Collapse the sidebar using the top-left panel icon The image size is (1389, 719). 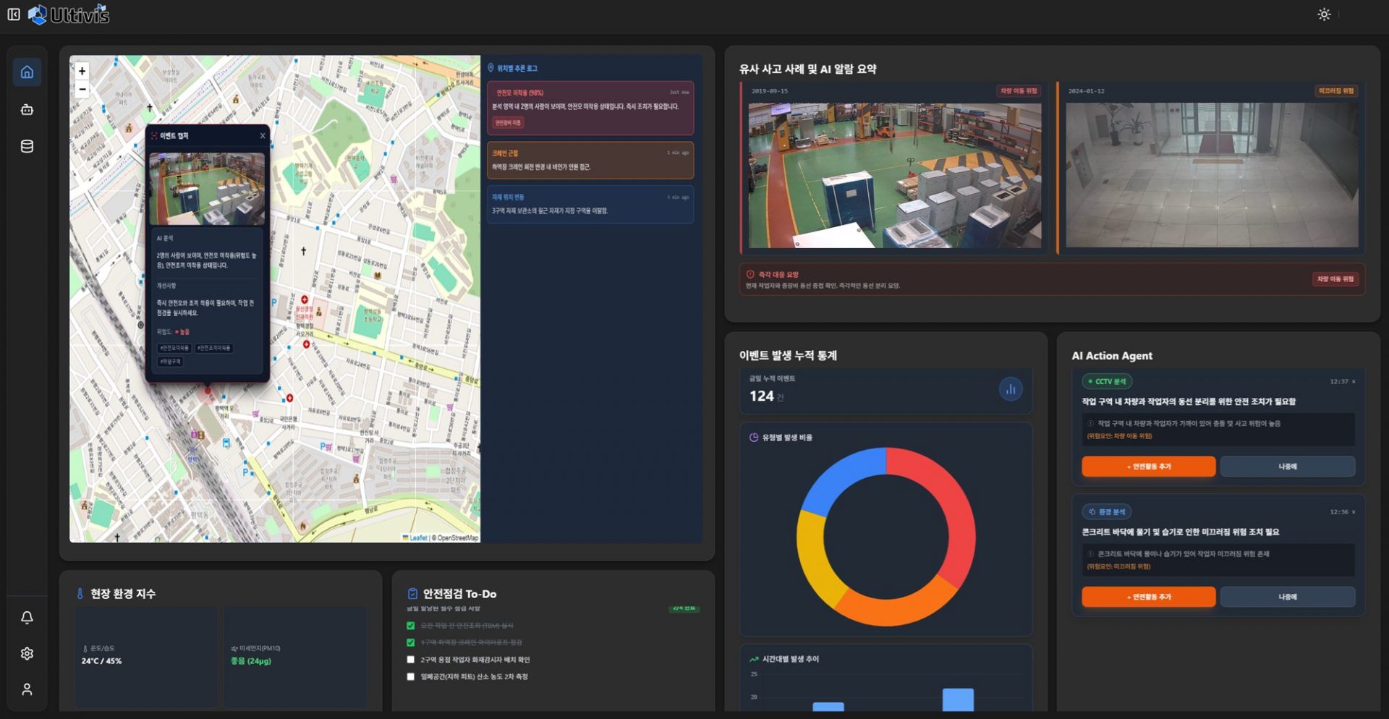(14, 14)
